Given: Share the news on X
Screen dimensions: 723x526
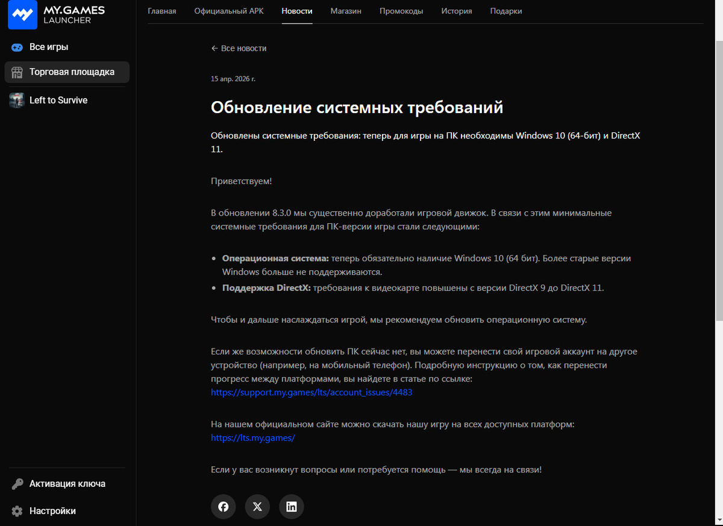Looking at the screenshot, I should point(257,507).
